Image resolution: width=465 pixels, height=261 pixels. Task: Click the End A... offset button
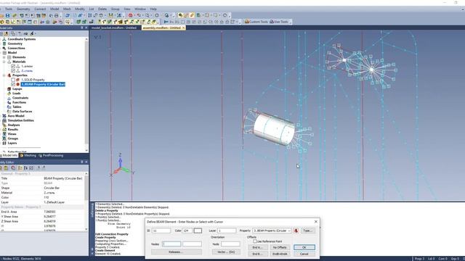point(258,247)
